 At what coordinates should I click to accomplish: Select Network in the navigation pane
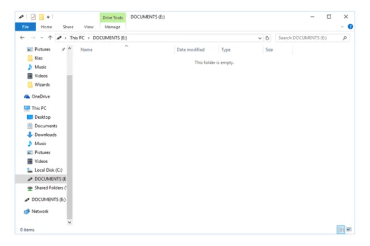40,211
